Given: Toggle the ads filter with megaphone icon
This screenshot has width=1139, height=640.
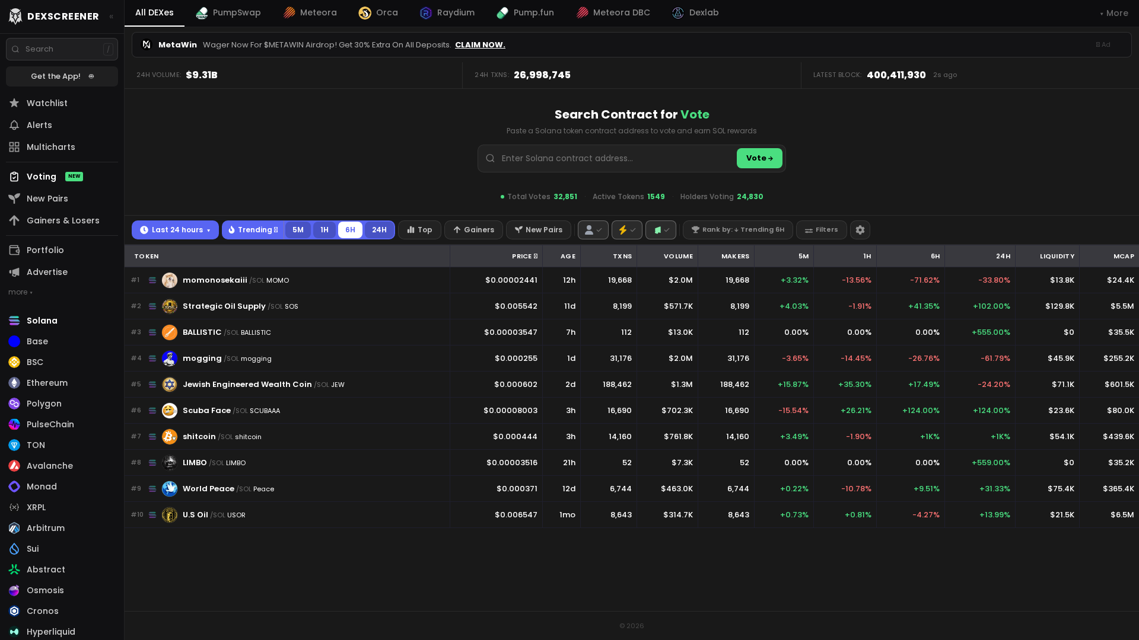Looking at the screenshot, I should [x=661, y=230].
